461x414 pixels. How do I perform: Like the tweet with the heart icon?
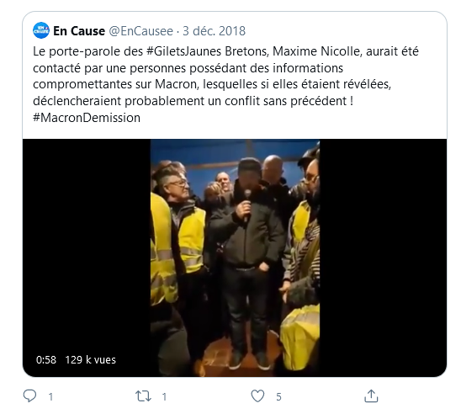[257, 396]
